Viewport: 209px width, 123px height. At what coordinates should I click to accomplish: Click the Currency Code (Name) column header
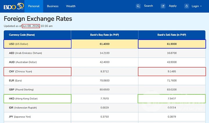22,35
